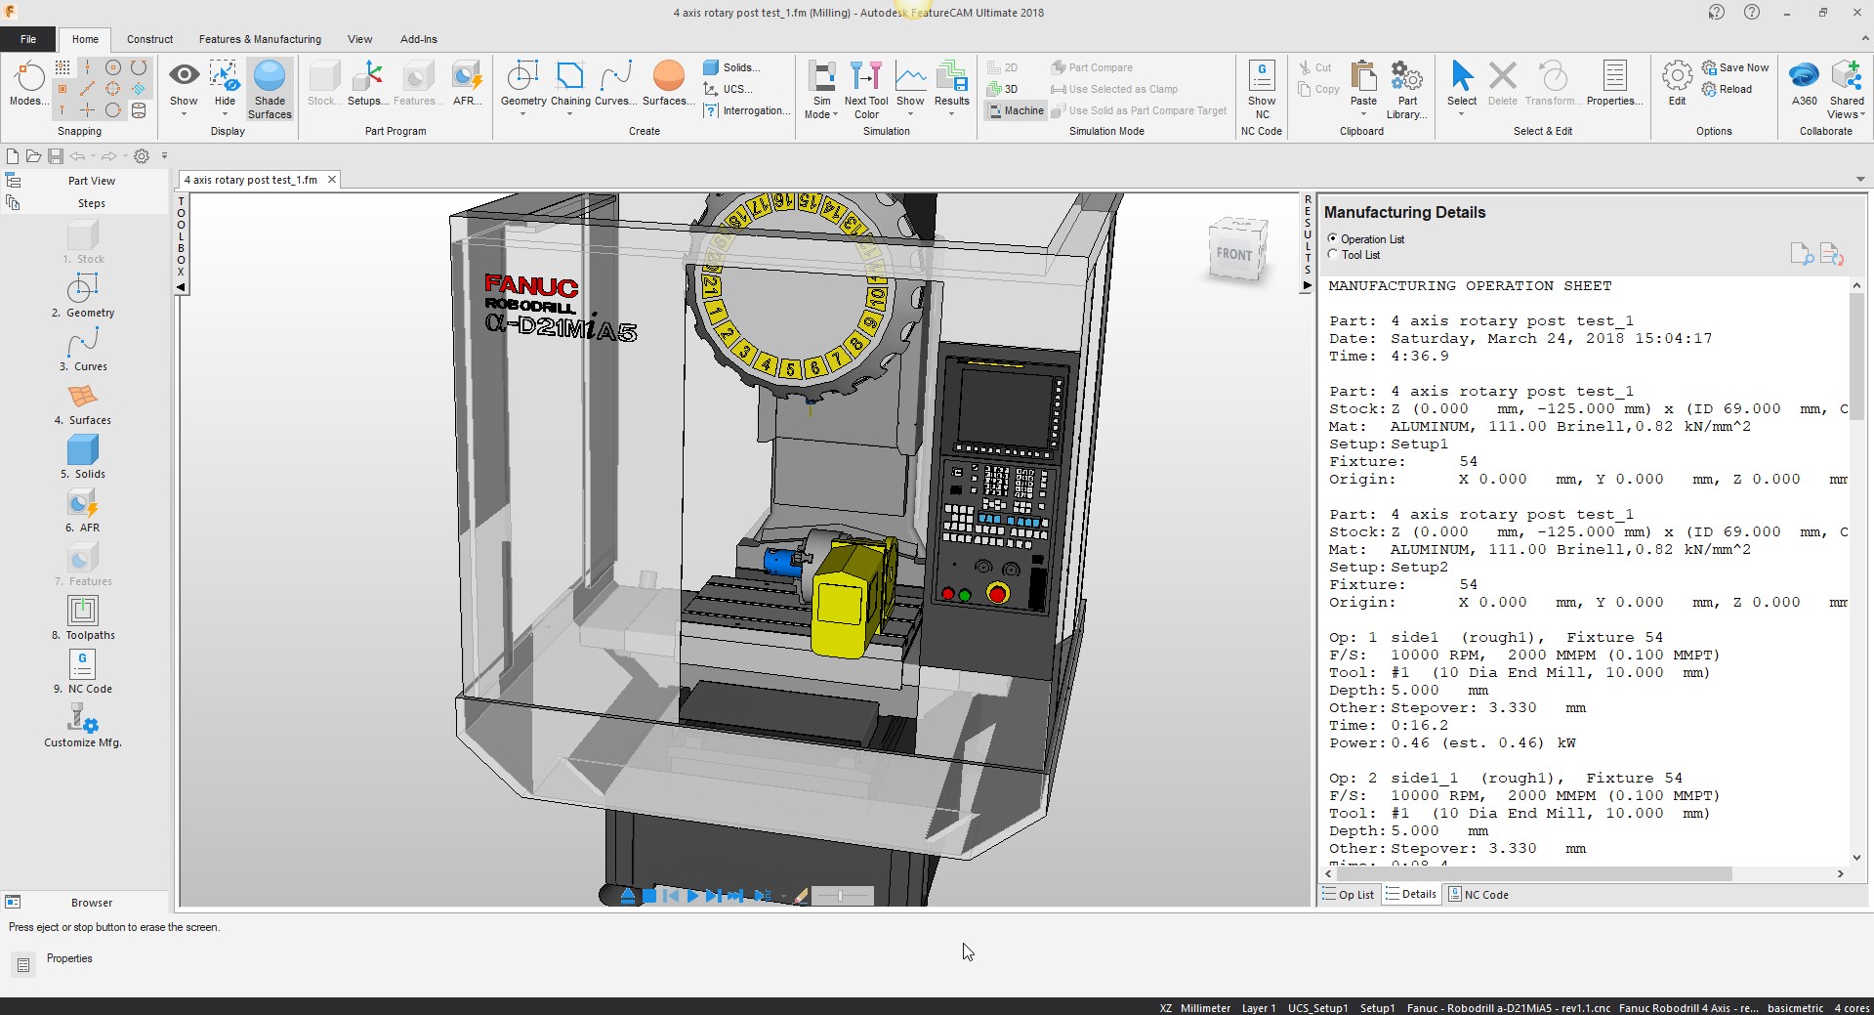Open the Geometry dropdown in Create

click(523, 89)
